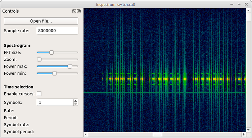Screen dimensions: 252x138
Task: Click the Rate label
Action: coord(9,111)
